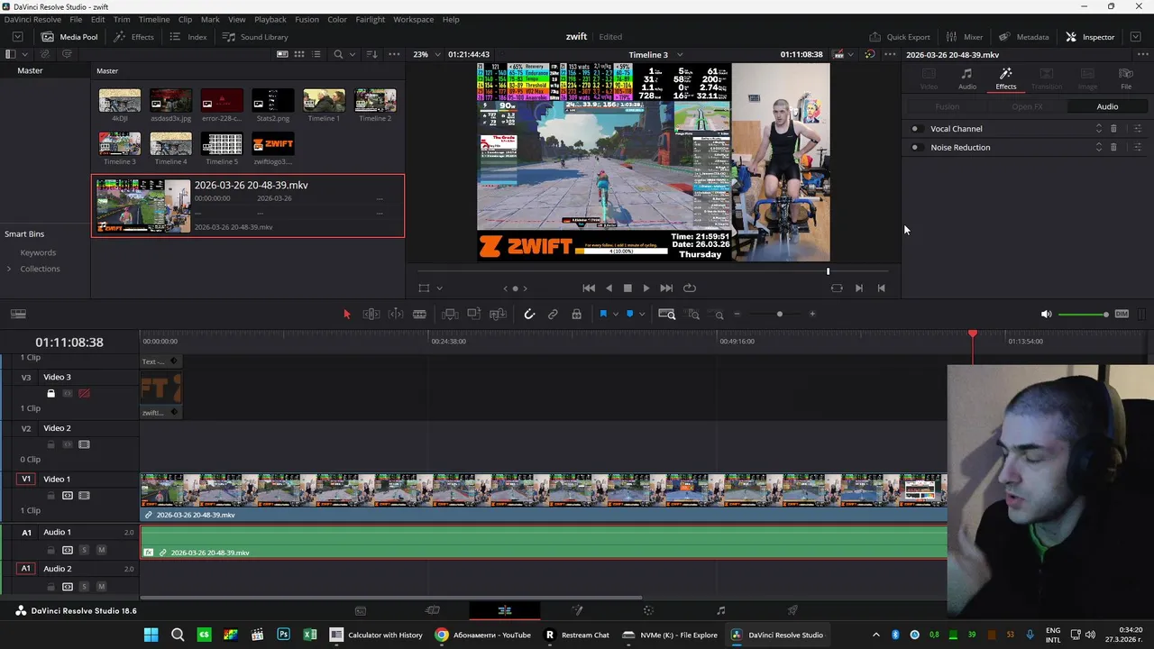
Task: Click the Replace Clip toolbar icon
Action: tap(498, 314)
